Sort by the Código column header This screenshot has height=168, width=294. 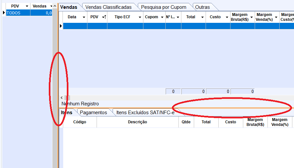tap(80, 122)
